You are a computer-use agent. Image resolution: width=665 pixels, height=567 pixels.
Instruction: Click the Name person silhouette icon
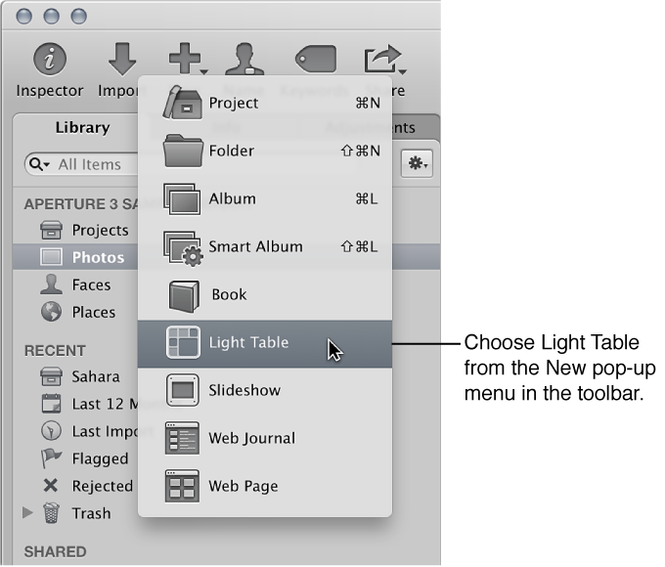[244, 59]
